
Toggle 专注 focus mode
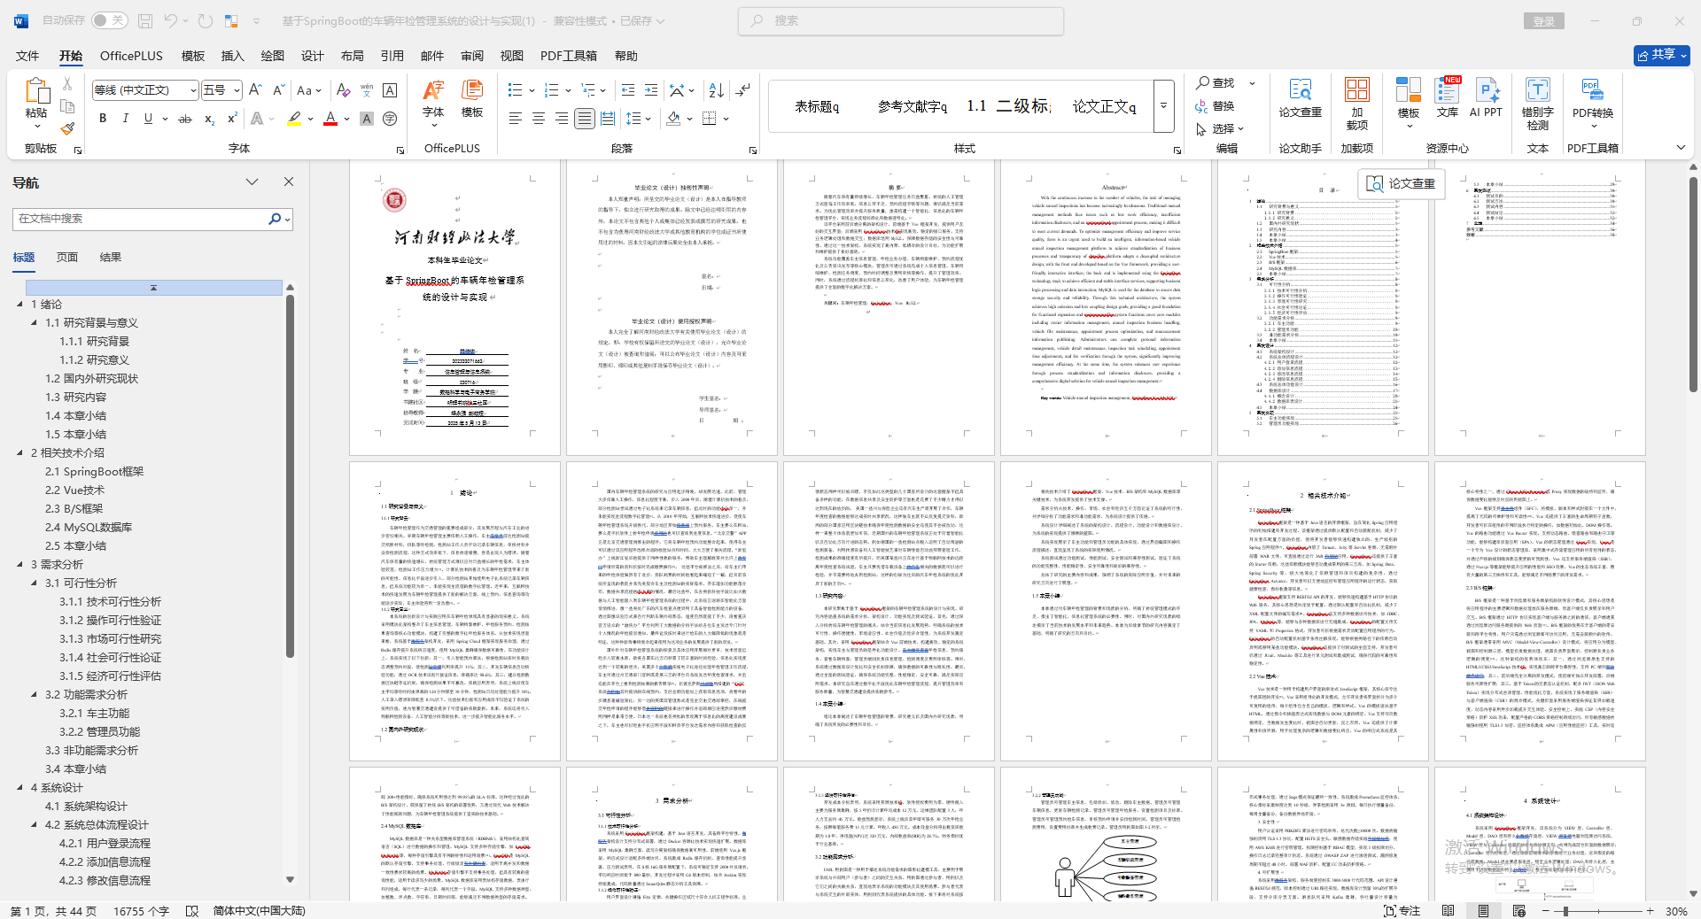(x=1402, y=910)
